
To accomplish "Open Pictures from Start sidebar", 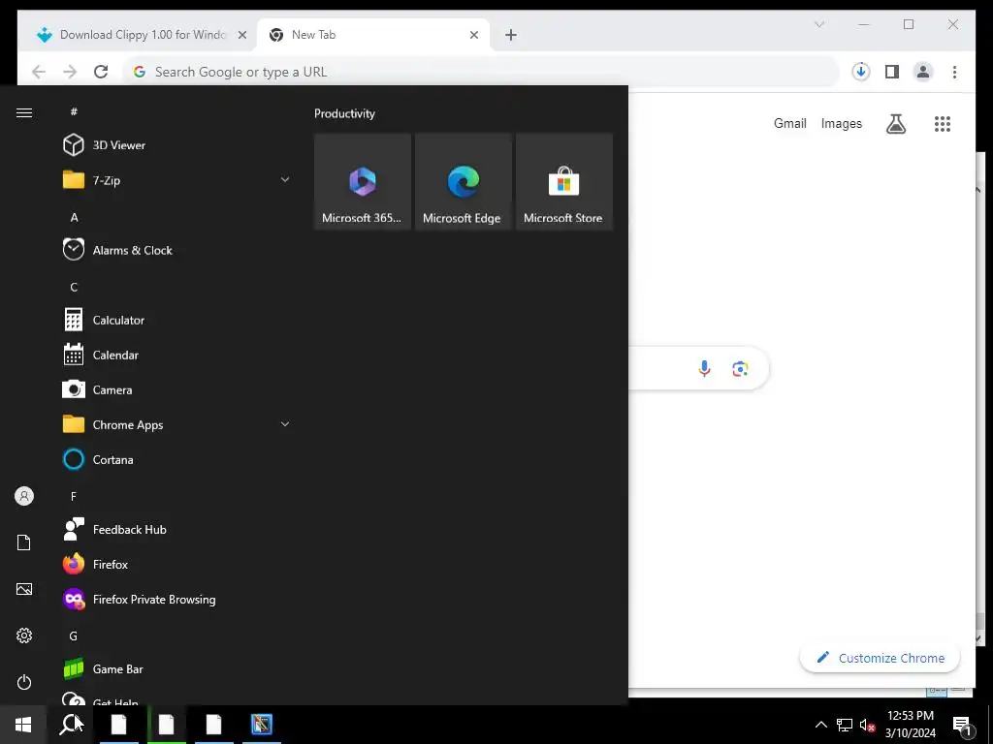I will [24, 589].
